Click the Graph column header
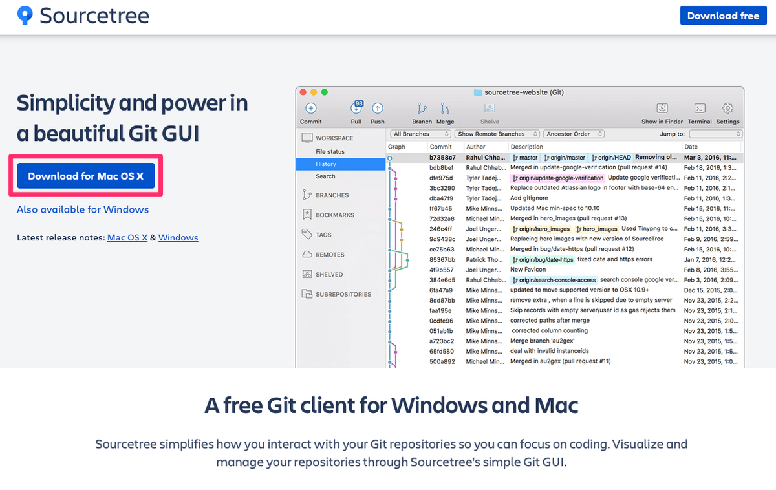Viewport: 776px width, 490px height. [x=396, y=147]
